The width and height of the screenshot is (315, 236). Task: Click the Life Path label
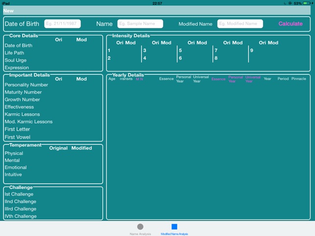point(14,53)
